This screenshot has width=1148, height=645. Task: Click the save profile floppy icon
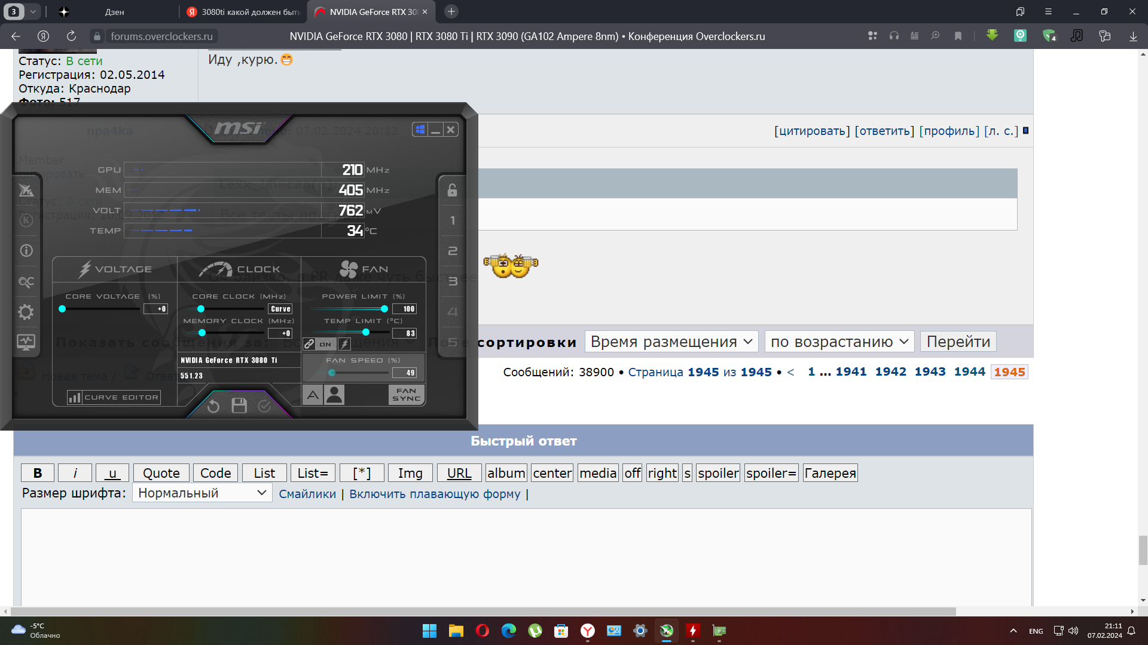239,406
